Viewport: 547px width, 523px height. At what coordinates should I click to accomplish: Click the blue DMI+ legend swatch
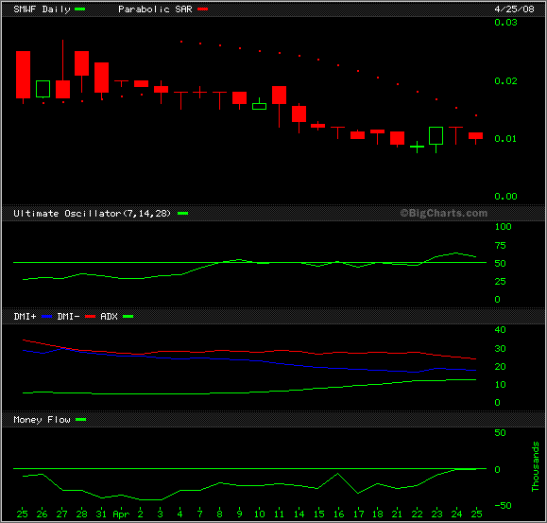pos(46,317)
